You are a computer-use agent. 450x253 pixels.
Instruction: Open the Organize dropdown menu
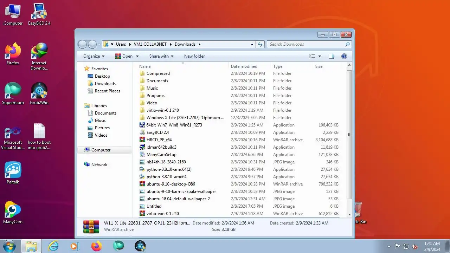(94, 56)
